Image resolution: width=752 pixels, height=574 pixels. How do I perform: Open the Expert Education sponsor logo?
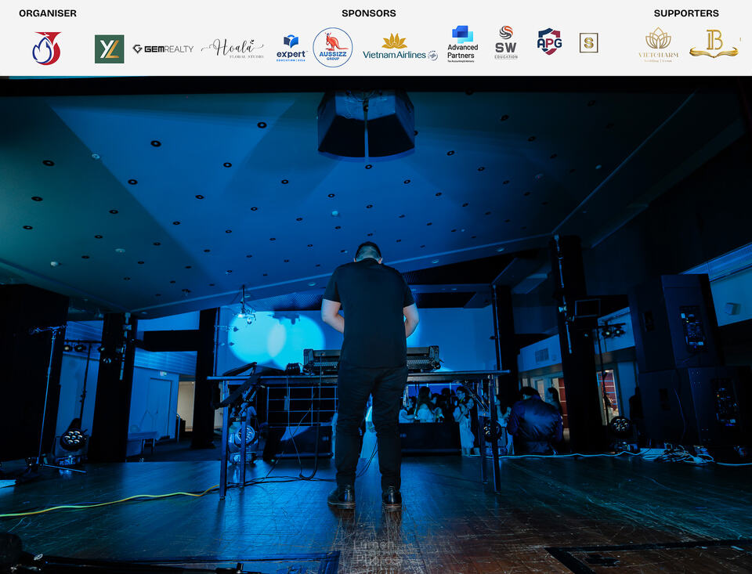291,48
